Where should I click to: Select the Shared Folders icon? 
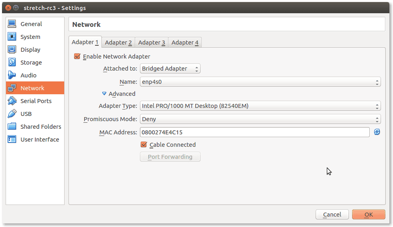[x=12, y=126]
